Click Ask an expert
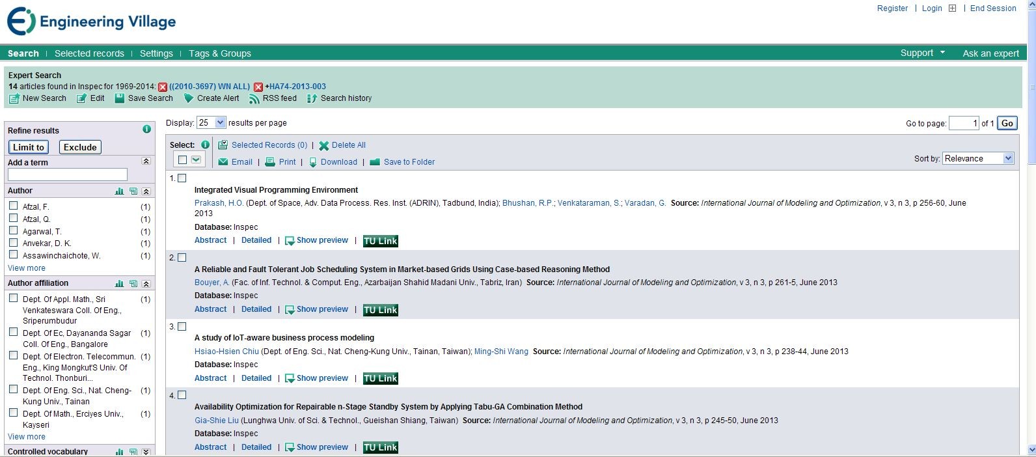Viewport: 1036px width, 457px height. tap(991, 53)
